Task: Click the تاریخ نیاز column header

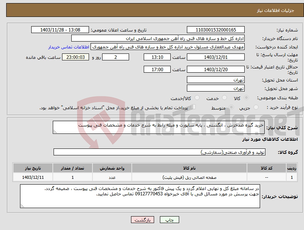Action: [x=33, y=168]
